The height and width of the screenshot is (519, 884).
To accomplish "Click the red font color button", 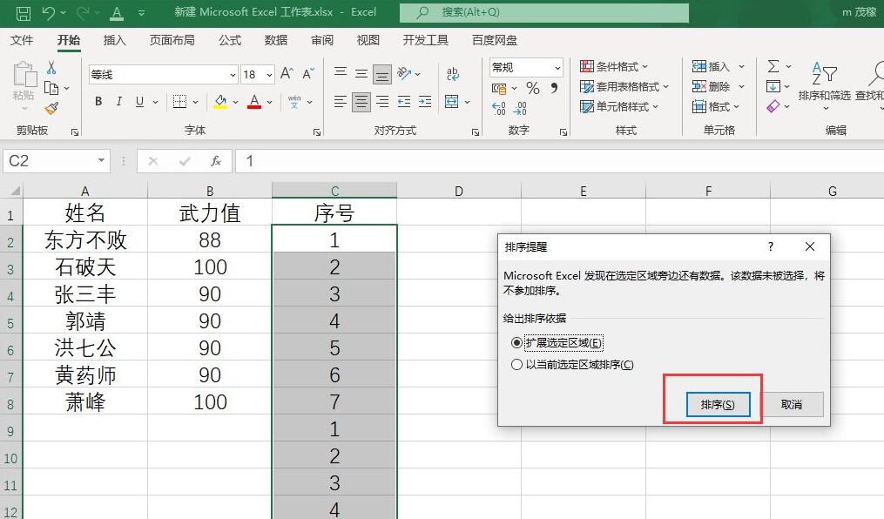I will click(254, 101).
